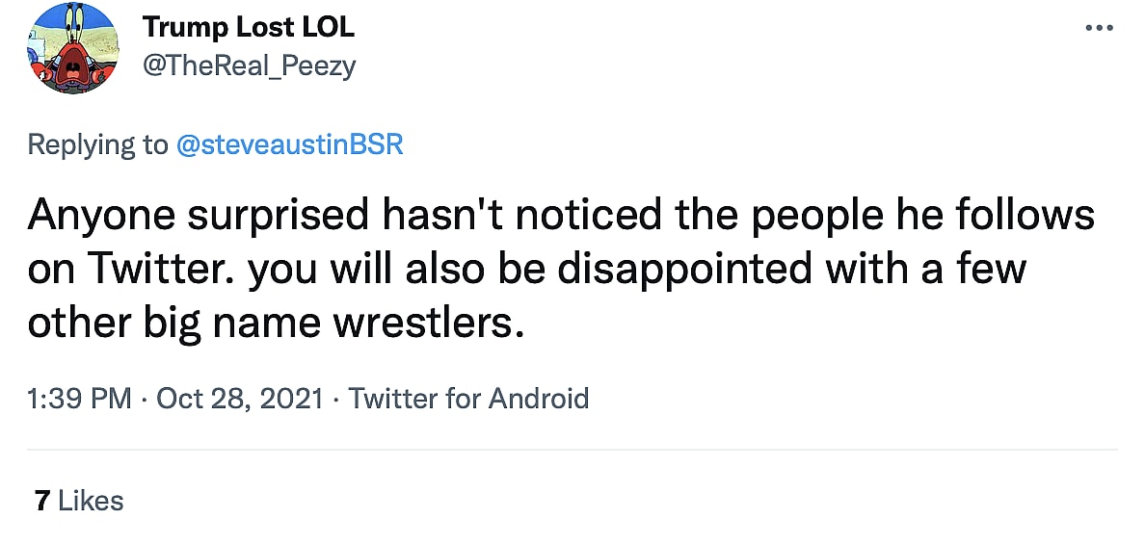Open the three-dot more options menu
Image resolution: width=1145 pixels, height=545 pixels.
click(1100, 28)
